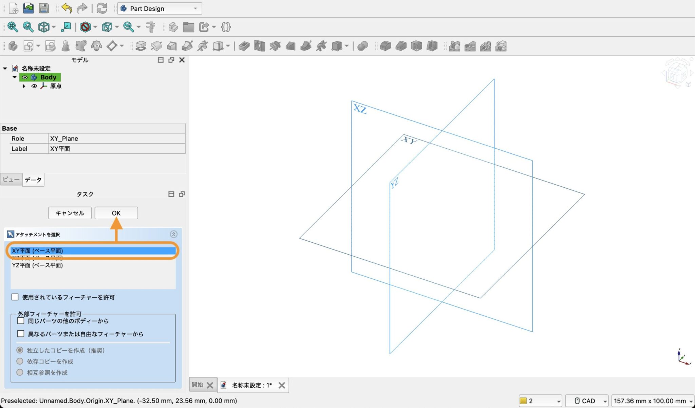Select the Pad tool

point(140,46)
